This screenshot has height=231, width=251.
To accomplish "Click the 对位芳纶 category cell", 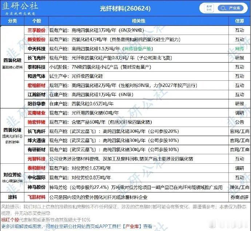I will tap(12, 178).
